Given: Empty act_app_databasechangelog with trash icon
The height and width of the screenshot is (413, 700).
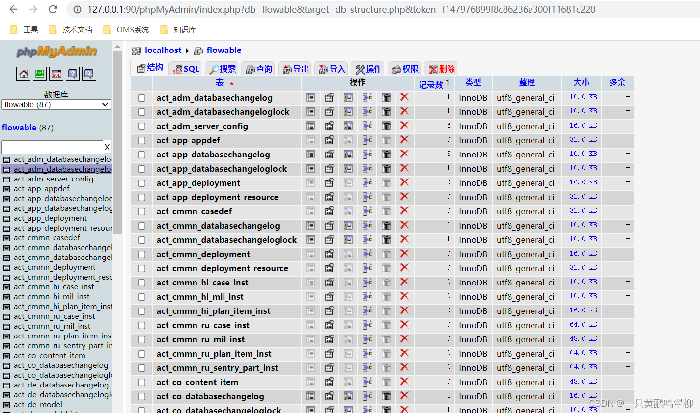Looking at the screenshot, I should pyautogui.click(x=387, y=155).
